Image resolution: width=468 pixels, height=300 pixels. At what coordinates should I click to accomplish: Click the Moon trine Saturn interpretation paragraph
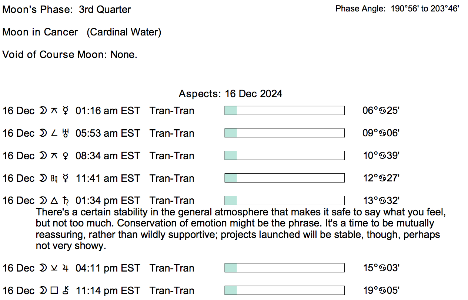pyautogui.click(x=237, y=229)
